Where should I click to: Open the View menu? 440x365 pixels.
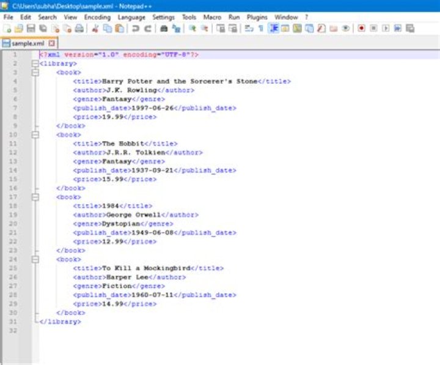(70, 17)
